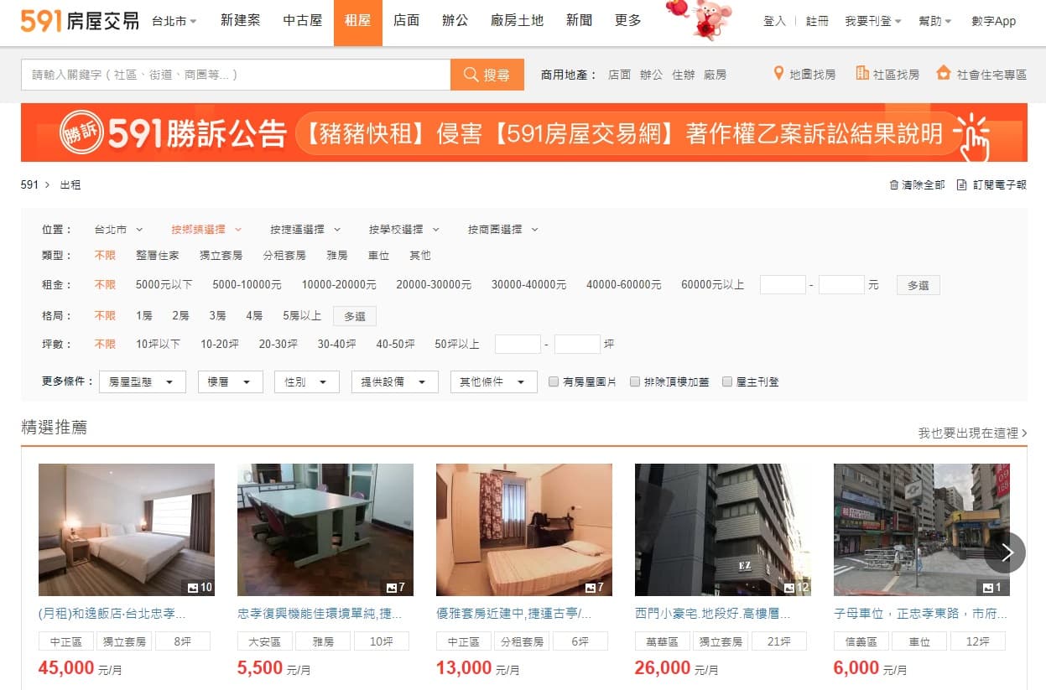Expand the 按學校選擇 location filter

click(x=404, y=229)
